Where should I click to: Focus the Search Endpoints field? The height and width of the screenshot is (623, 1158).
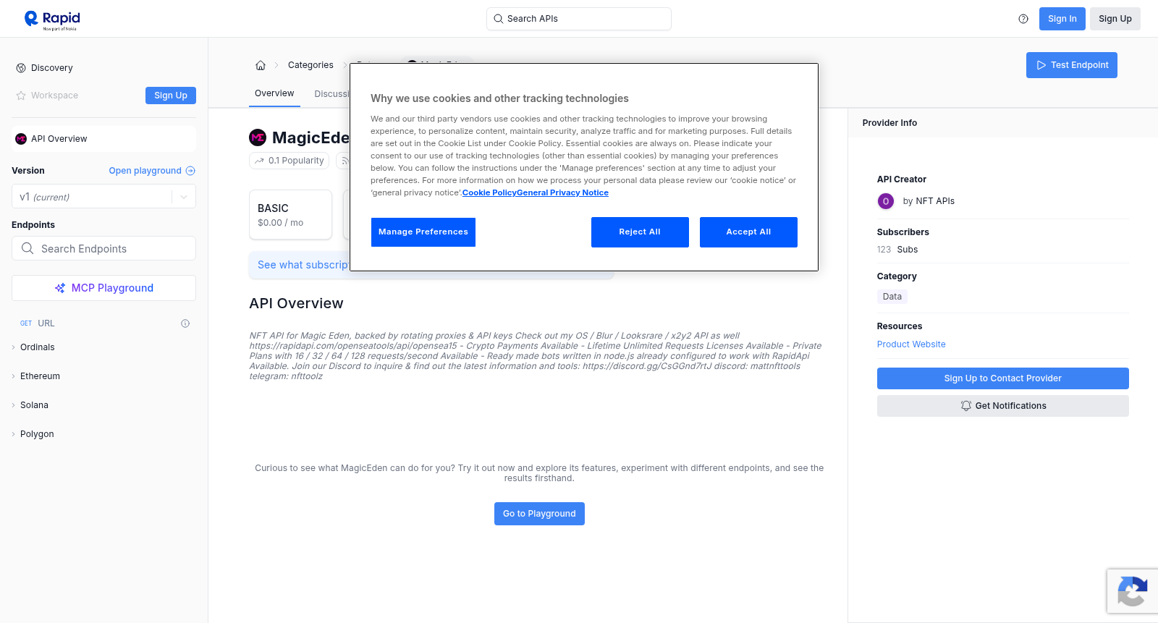click(103, 248)
